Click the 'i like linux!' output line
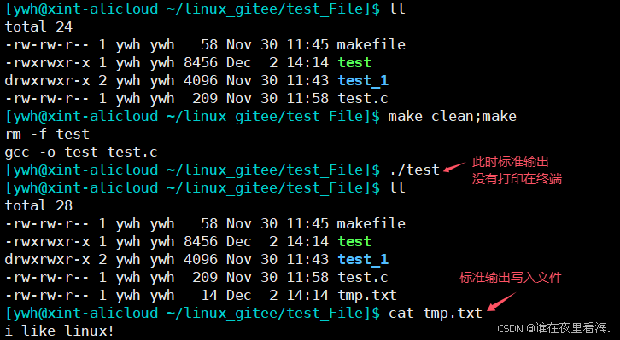Viewport: 620px width, 340px height. tap(60, 331)
